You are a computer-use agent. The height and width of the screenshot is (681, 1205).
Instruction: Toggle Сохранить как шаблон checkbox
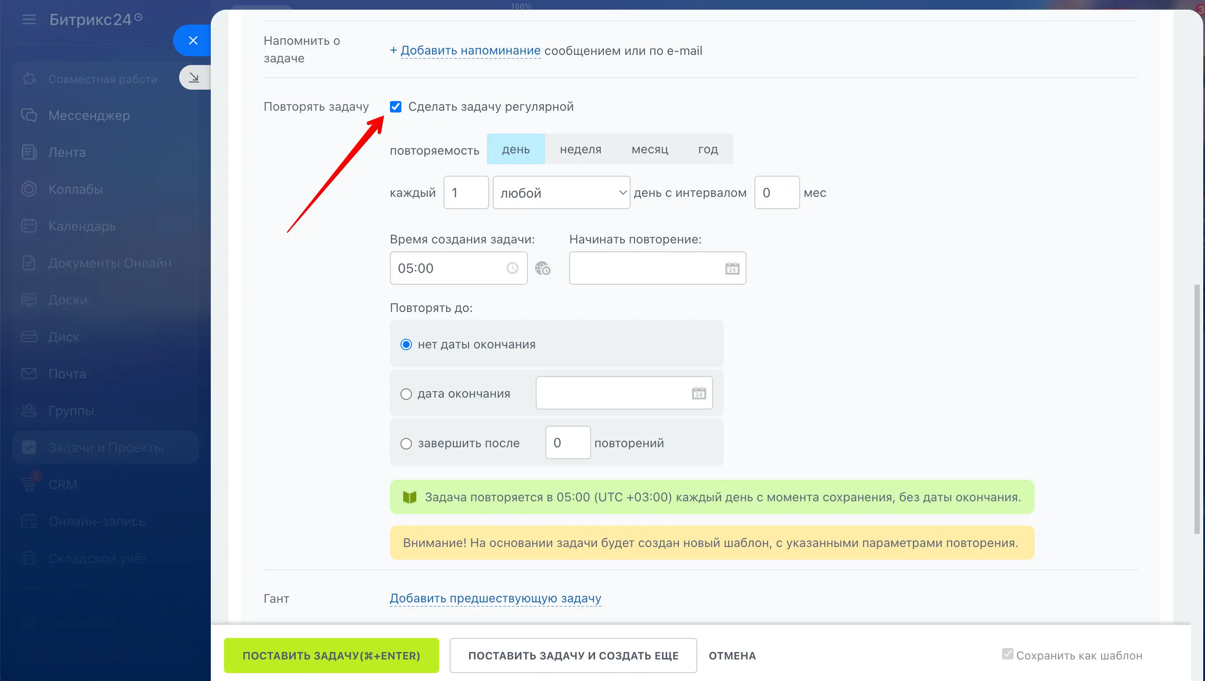pyautogui.click(x=1007, y=654)
